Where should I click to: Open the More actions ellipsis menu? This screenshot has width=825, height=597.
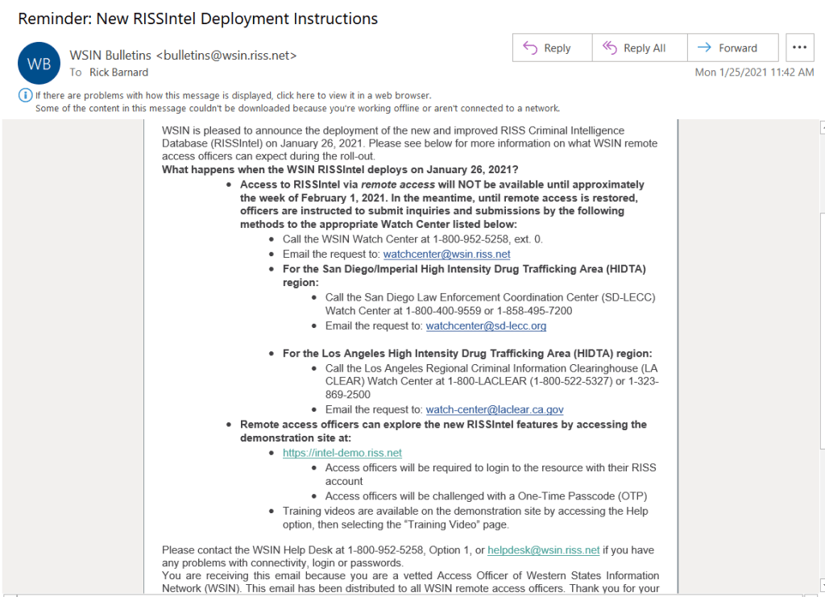(798, 48)
